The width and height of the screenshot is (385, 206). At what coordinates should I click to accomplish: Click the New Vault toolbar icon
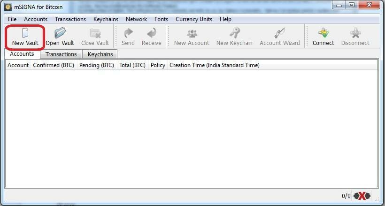[x=25, y=33]
